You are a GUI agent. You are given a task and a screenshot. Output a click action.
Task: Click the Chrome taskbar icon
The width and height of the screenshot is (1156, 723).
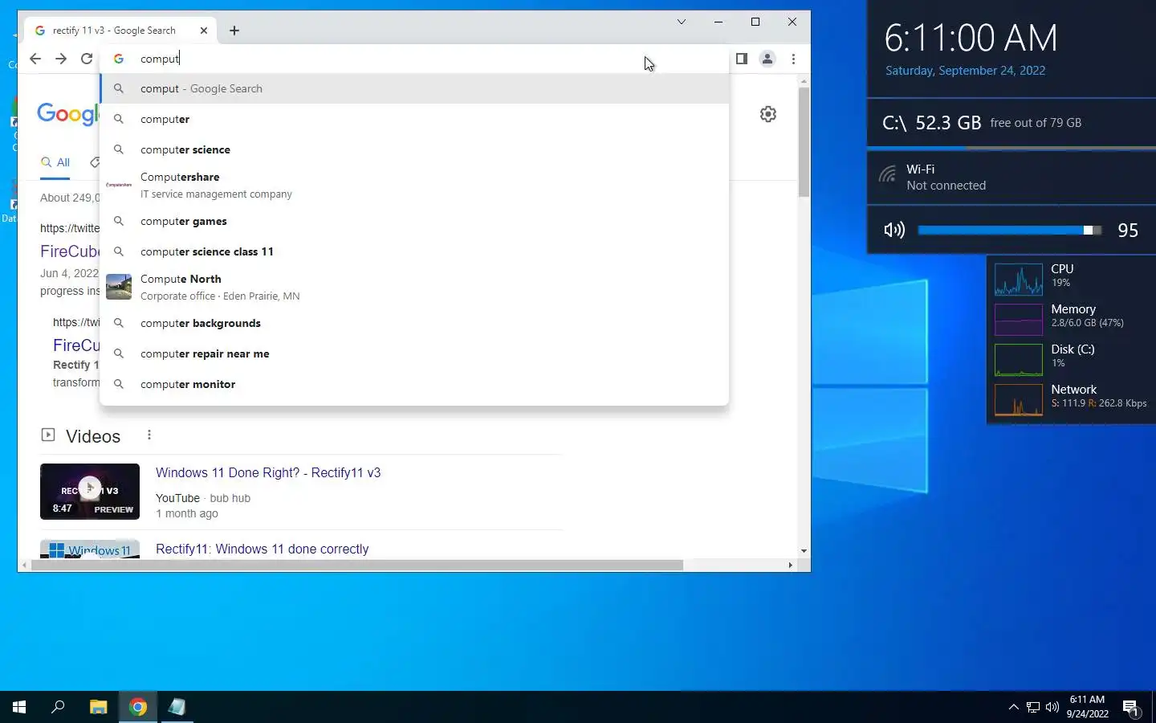tap(138, 707)
